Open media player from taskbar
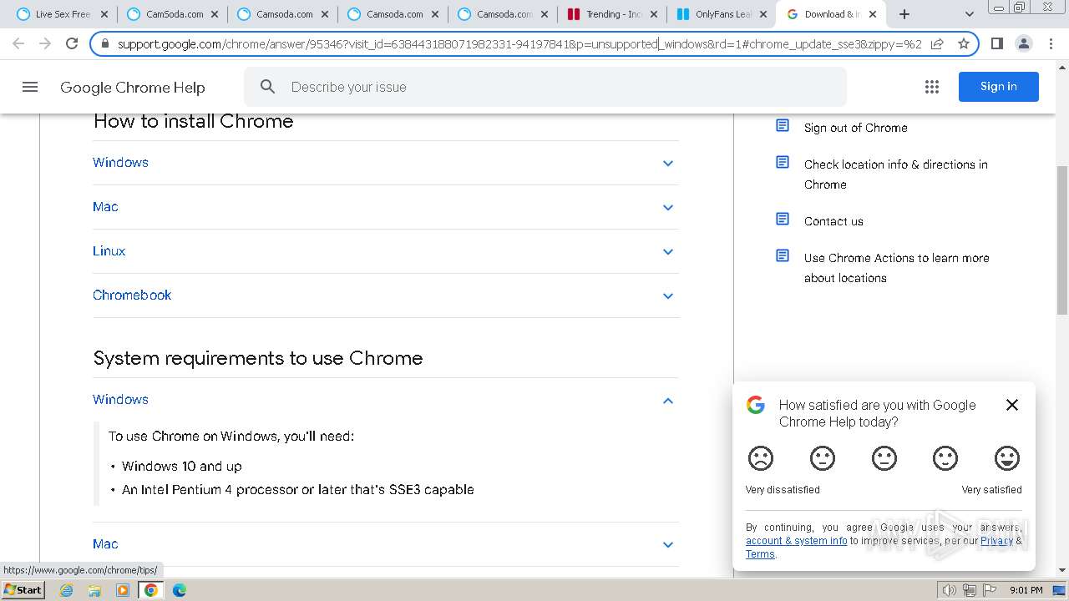The width and height of the screenshot is (1069, 601). click(123, 590)
